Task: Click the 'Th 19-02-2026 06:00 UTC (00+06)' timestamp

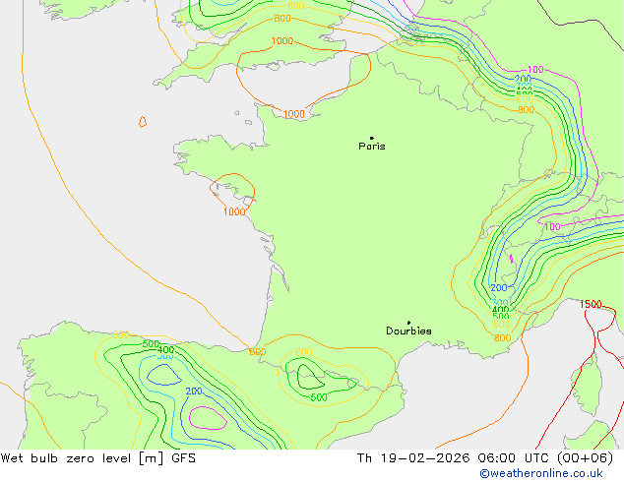Action: tap(485, 458)
